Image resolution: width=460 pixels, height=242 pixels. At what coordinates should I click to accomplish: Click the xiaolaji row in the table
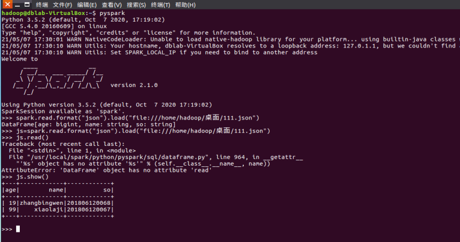pyautogui.click(x=58, y=210)
